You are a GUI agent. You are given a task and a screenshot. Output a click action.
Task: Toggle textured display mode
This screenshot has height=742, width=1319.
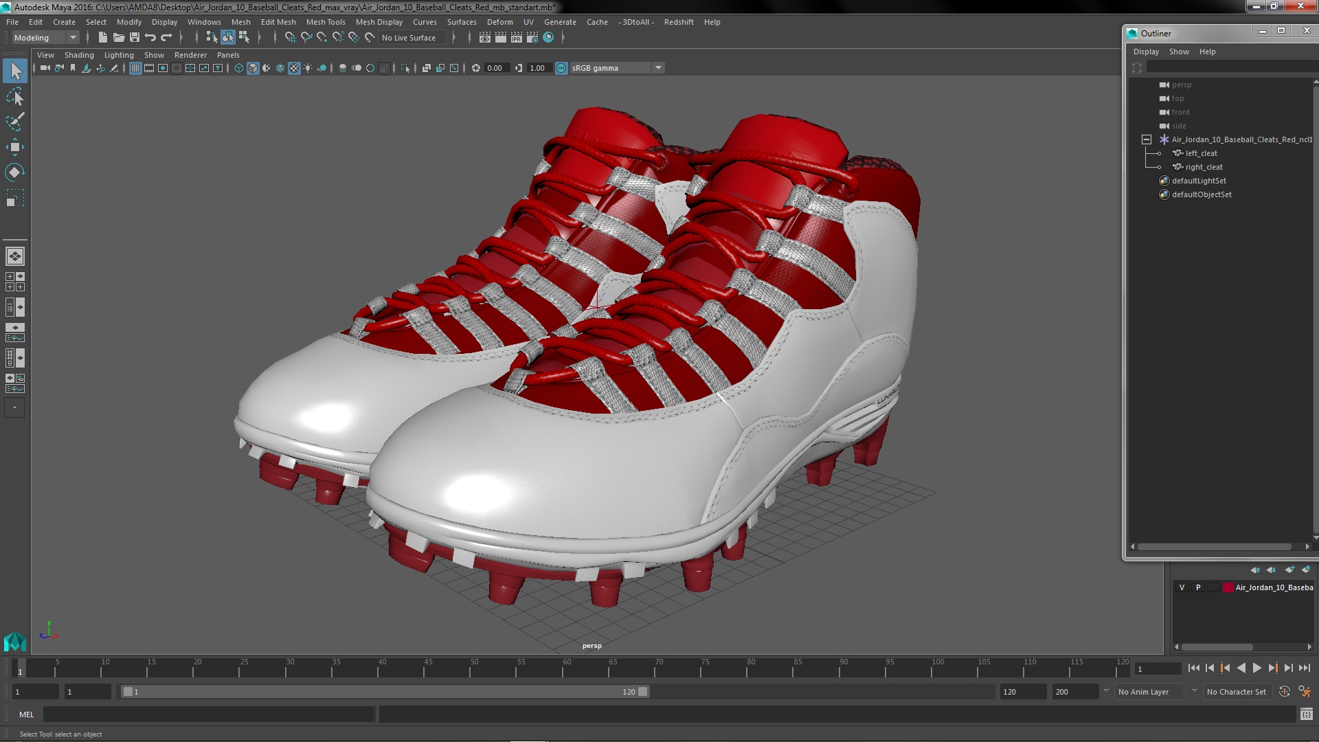click(294, 68)
